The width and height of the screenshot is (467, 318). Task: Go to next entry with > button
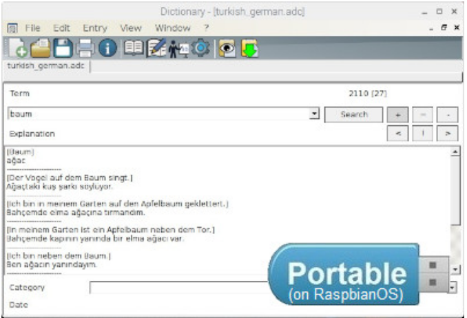click(x=447, y=134)
